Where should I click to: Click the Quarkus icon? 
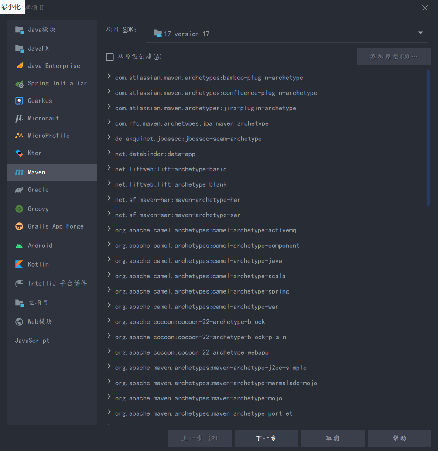tap(19, 101)
